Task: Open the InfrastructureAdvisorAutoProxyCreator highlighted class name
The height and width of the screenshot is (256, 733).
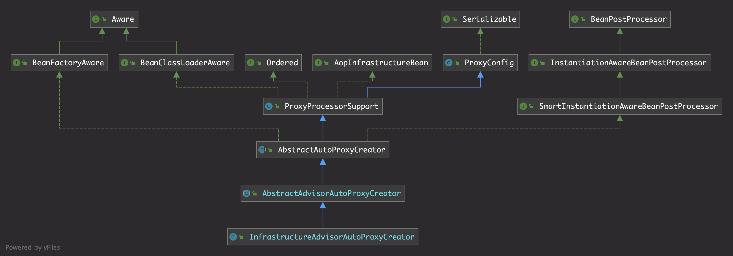Action: [x=332, y=237]
